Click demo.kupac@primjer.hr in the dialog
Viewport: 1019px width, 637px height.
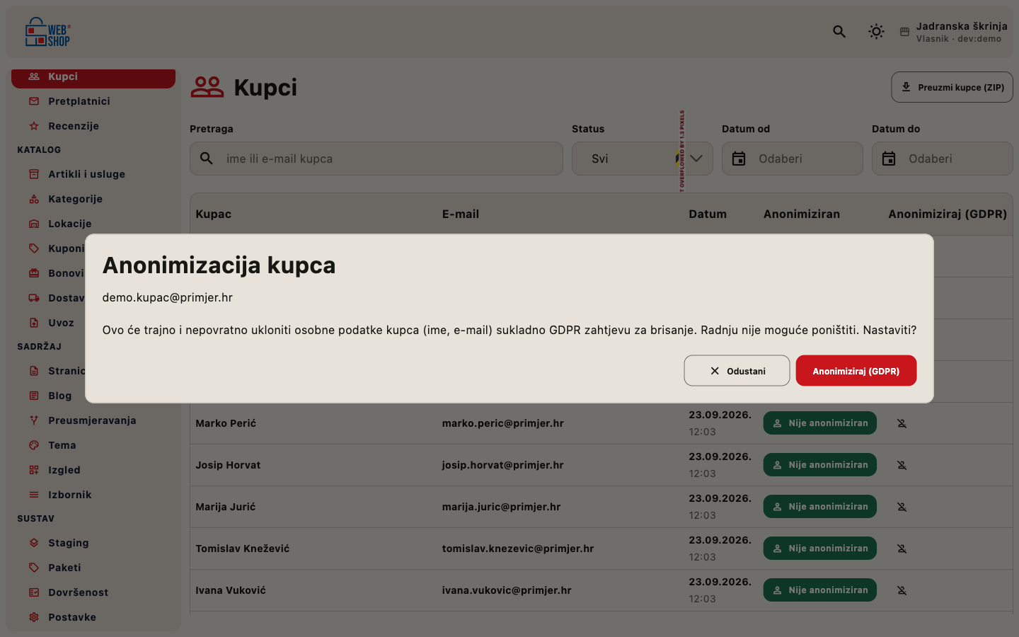(168, 297)
